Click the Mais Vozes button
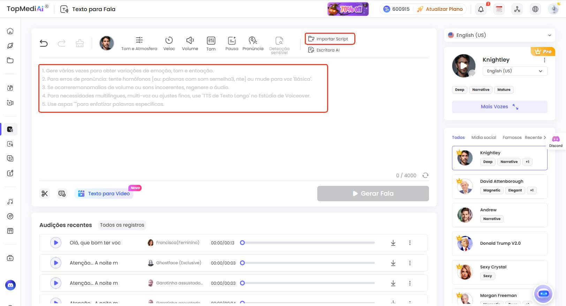Image resolution: width=566 pixels, height=306 pixels. [x=499, y=107]
